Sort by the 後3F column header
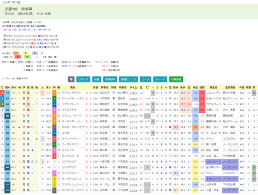Screen dimensions: 258x195 point(183,88)
